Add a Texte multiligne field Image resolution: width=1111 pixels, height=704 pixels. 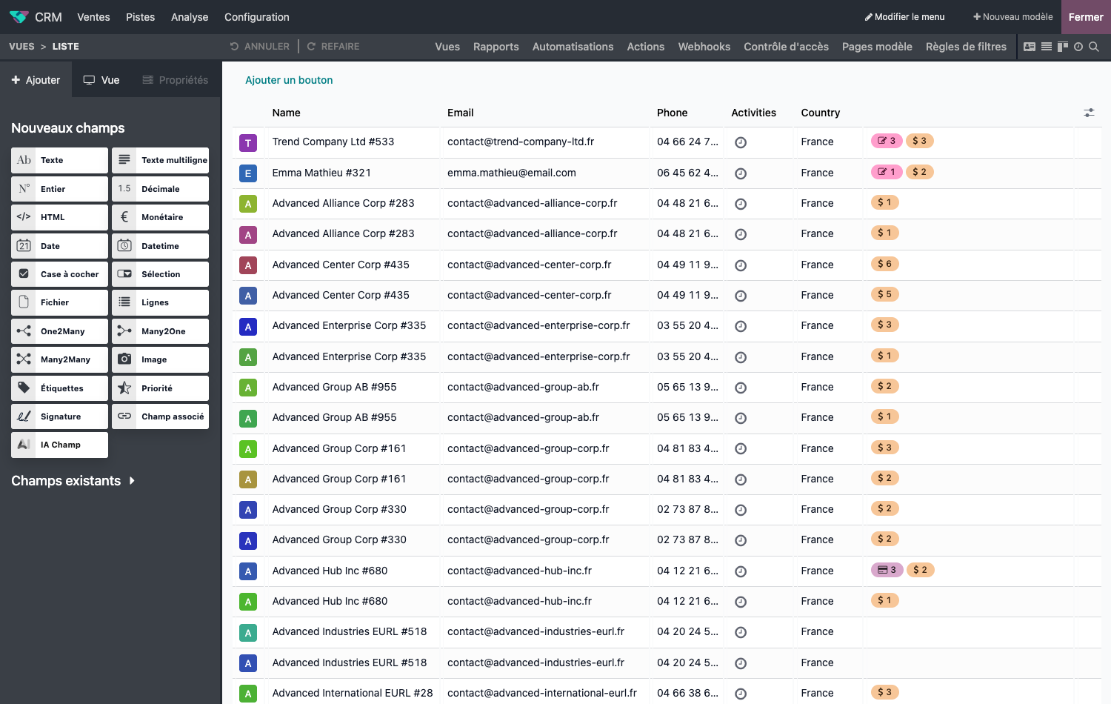click(160, 160)
